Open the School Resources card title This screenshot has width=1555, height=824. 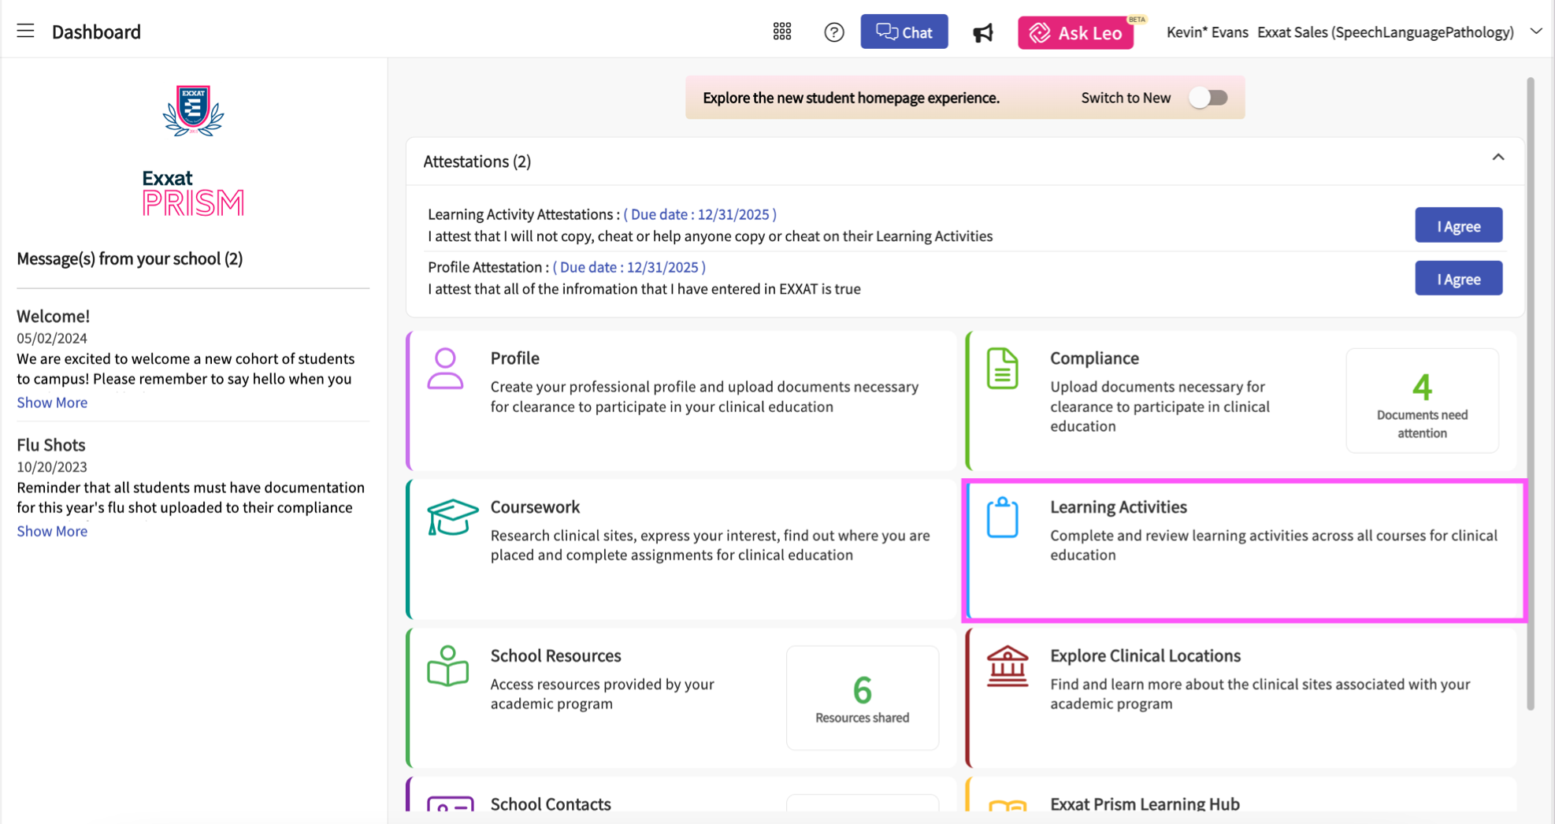[x=555, y=656]
